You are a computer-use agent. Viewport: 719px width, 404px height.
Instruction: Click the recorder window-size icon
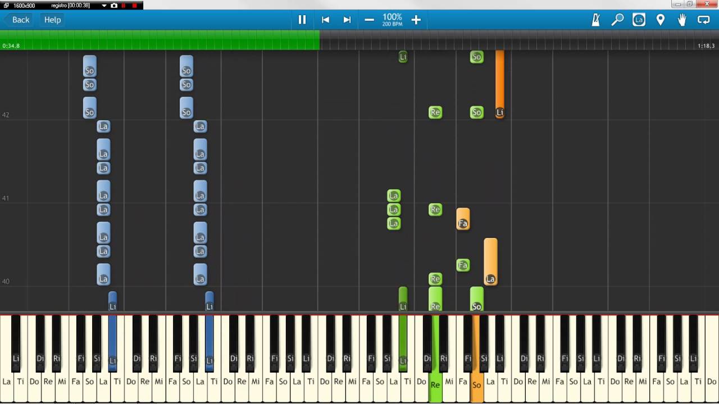pyautogui.click(x=6, y=6)
